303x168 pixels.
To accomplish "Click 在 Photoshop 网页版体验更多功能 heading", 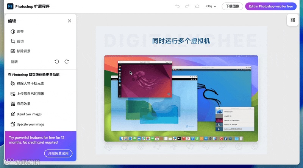I will (x=34, y=74).
